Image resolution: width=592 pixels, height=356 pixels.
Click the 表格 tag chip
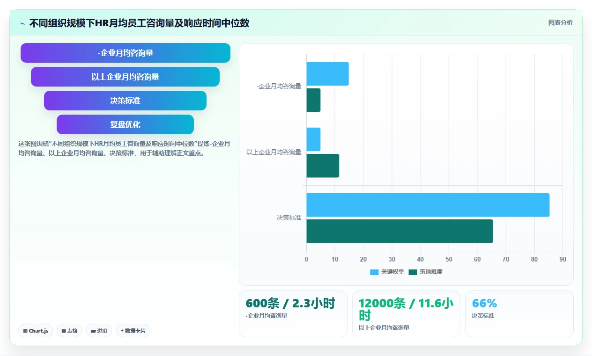pyautogui.click(x=69, y=331)
